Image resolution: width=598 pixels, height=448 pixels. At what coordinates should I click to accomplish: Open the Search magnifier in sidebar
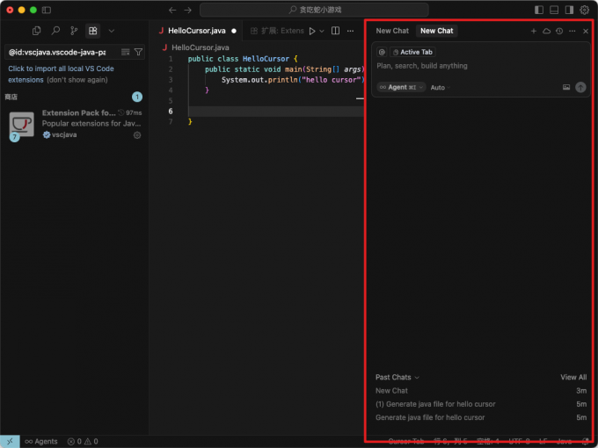pyautogui.click(x=55, y=31)
